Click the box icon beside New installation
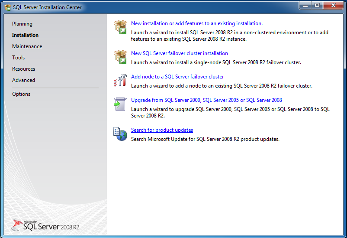 click(120, 27)
